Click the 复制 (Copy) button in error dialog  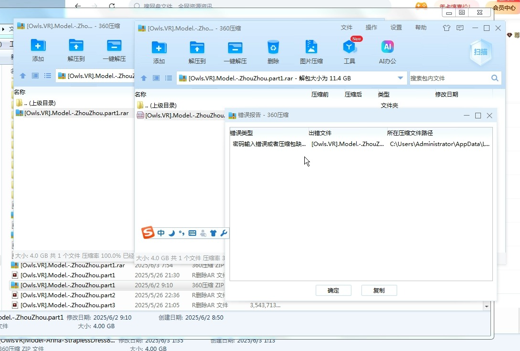[379, 291]
